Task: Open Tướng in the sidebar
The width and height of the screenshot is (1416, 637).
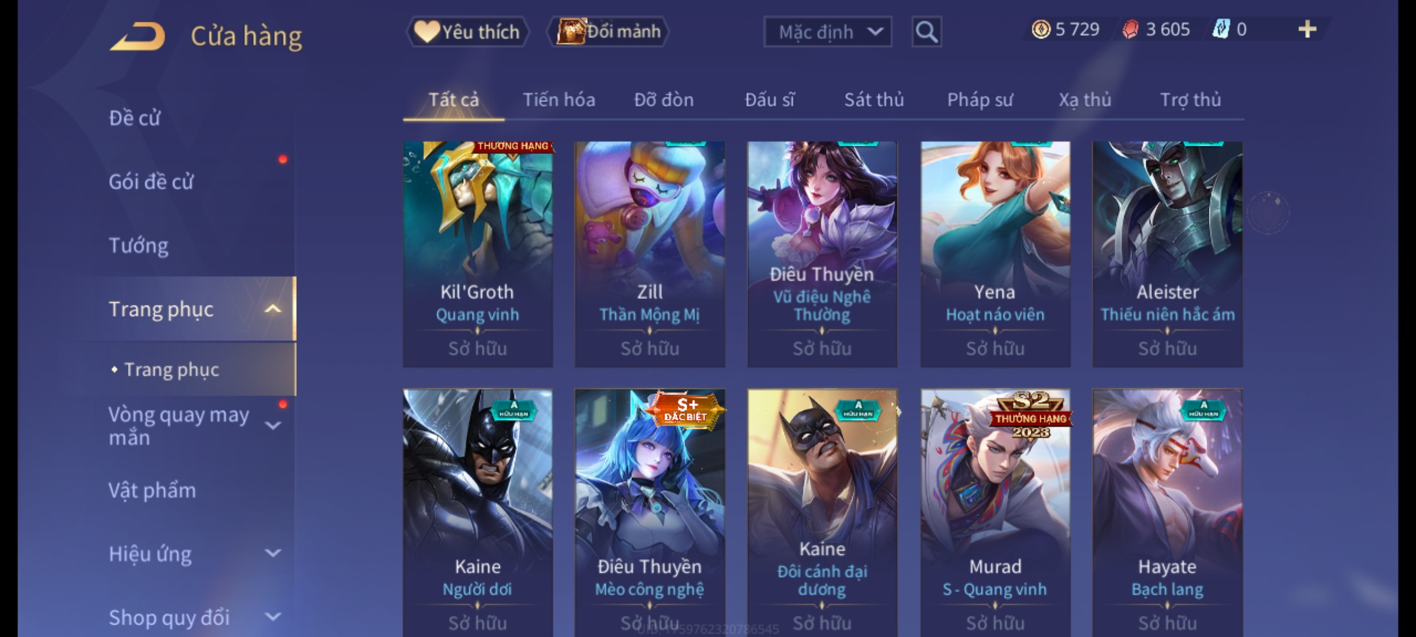Action: [x=139, y=246]
